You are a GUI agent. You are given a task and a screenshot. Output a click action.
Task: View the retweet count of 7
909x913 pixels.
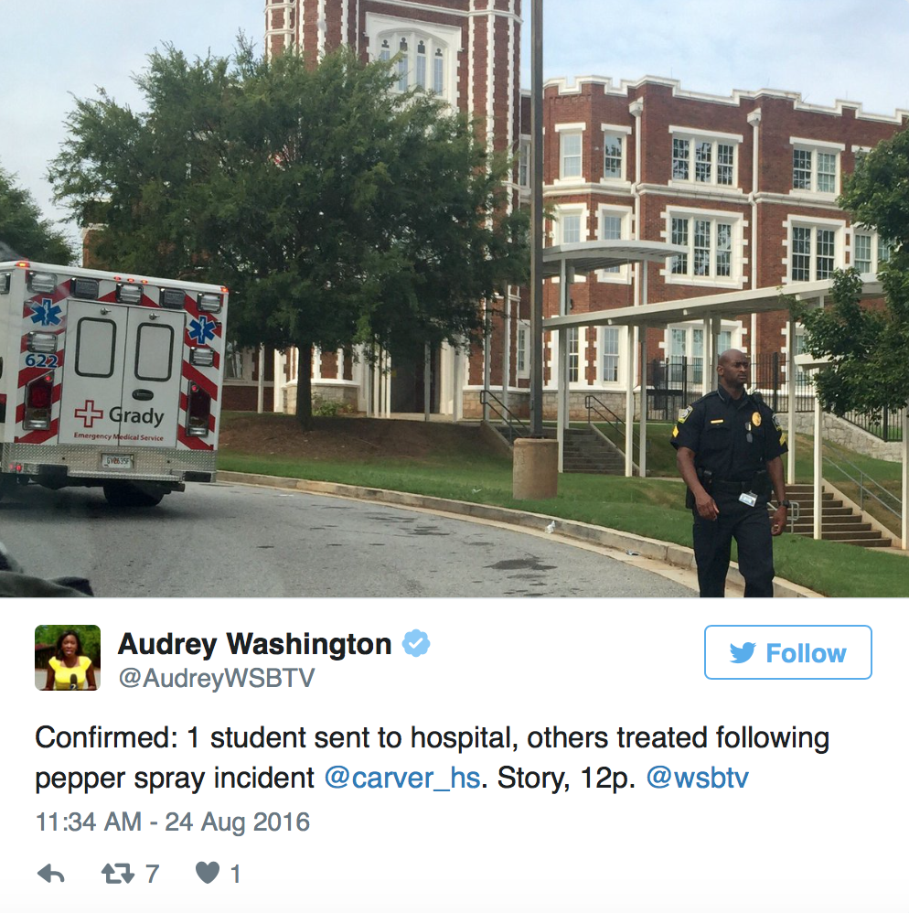[x=152, y=874]
